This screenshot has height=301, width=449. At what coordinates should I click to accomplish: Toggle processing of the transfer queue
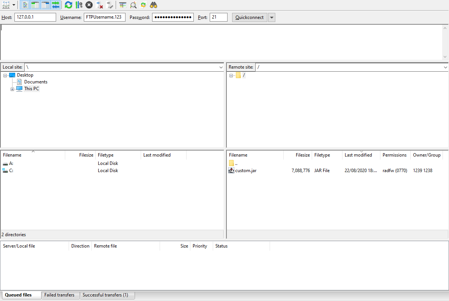pos(79,5)
